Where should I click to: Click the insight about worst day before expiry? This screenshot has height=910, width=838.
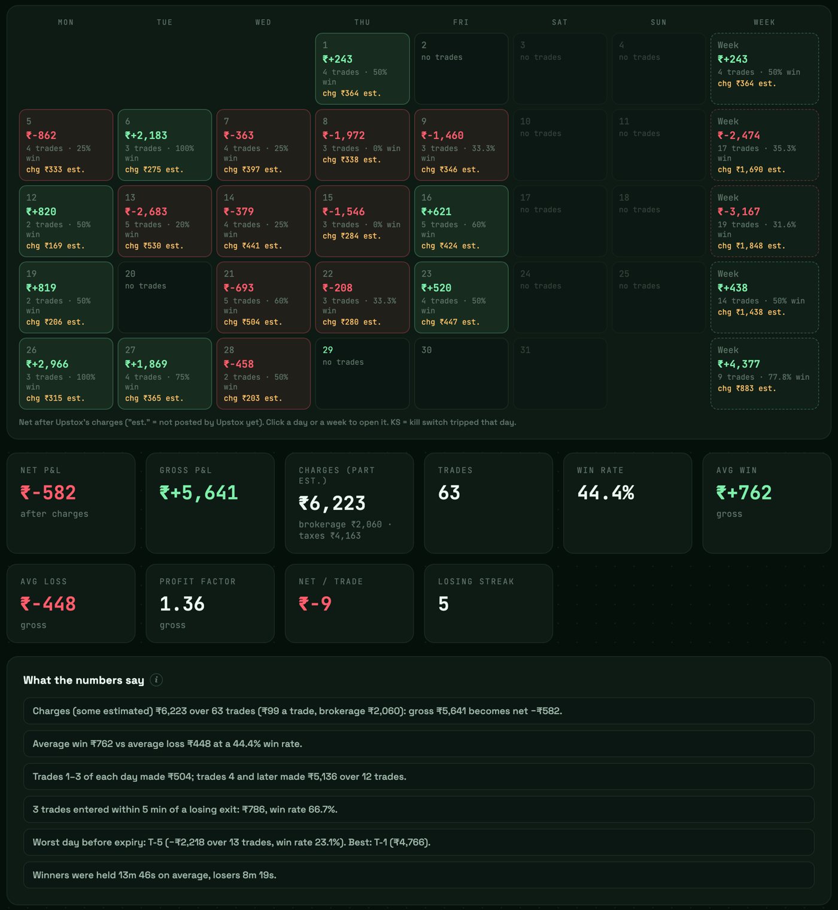pos(419,842)
